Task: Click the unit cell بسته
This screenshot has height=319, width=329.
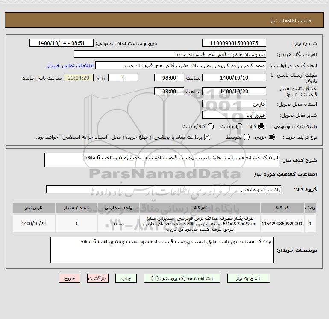Action: coord(118,224)
